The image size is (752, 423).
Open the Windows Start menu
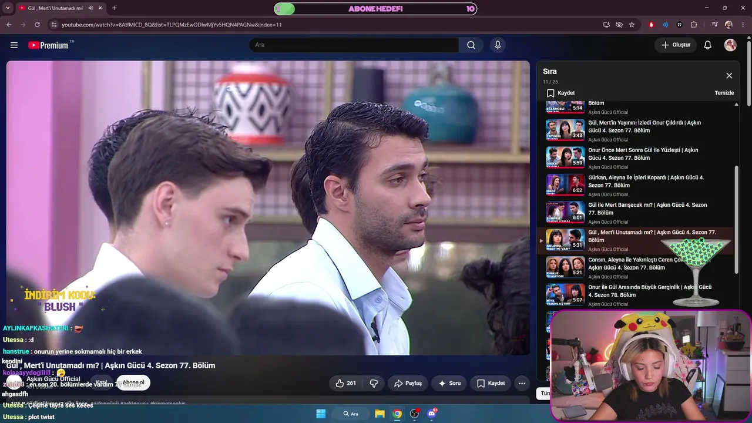pyautogui.click(x=321, y=414)
